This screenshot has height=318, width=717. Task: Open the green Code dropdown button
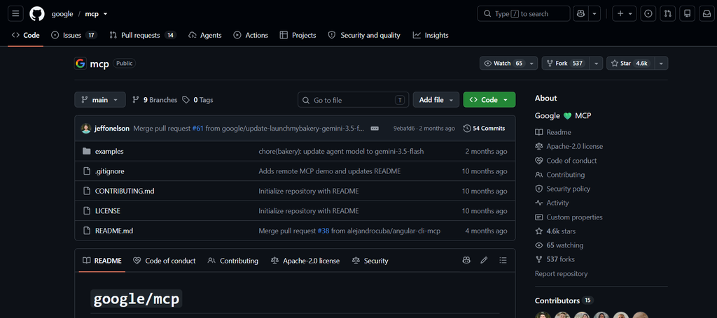pyautogui.click(x=489, y=100)
